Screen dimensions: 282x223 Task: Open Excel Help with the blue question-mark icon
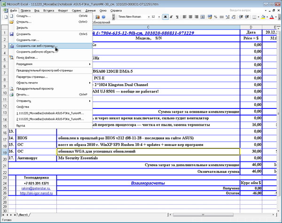coord(103,17)
